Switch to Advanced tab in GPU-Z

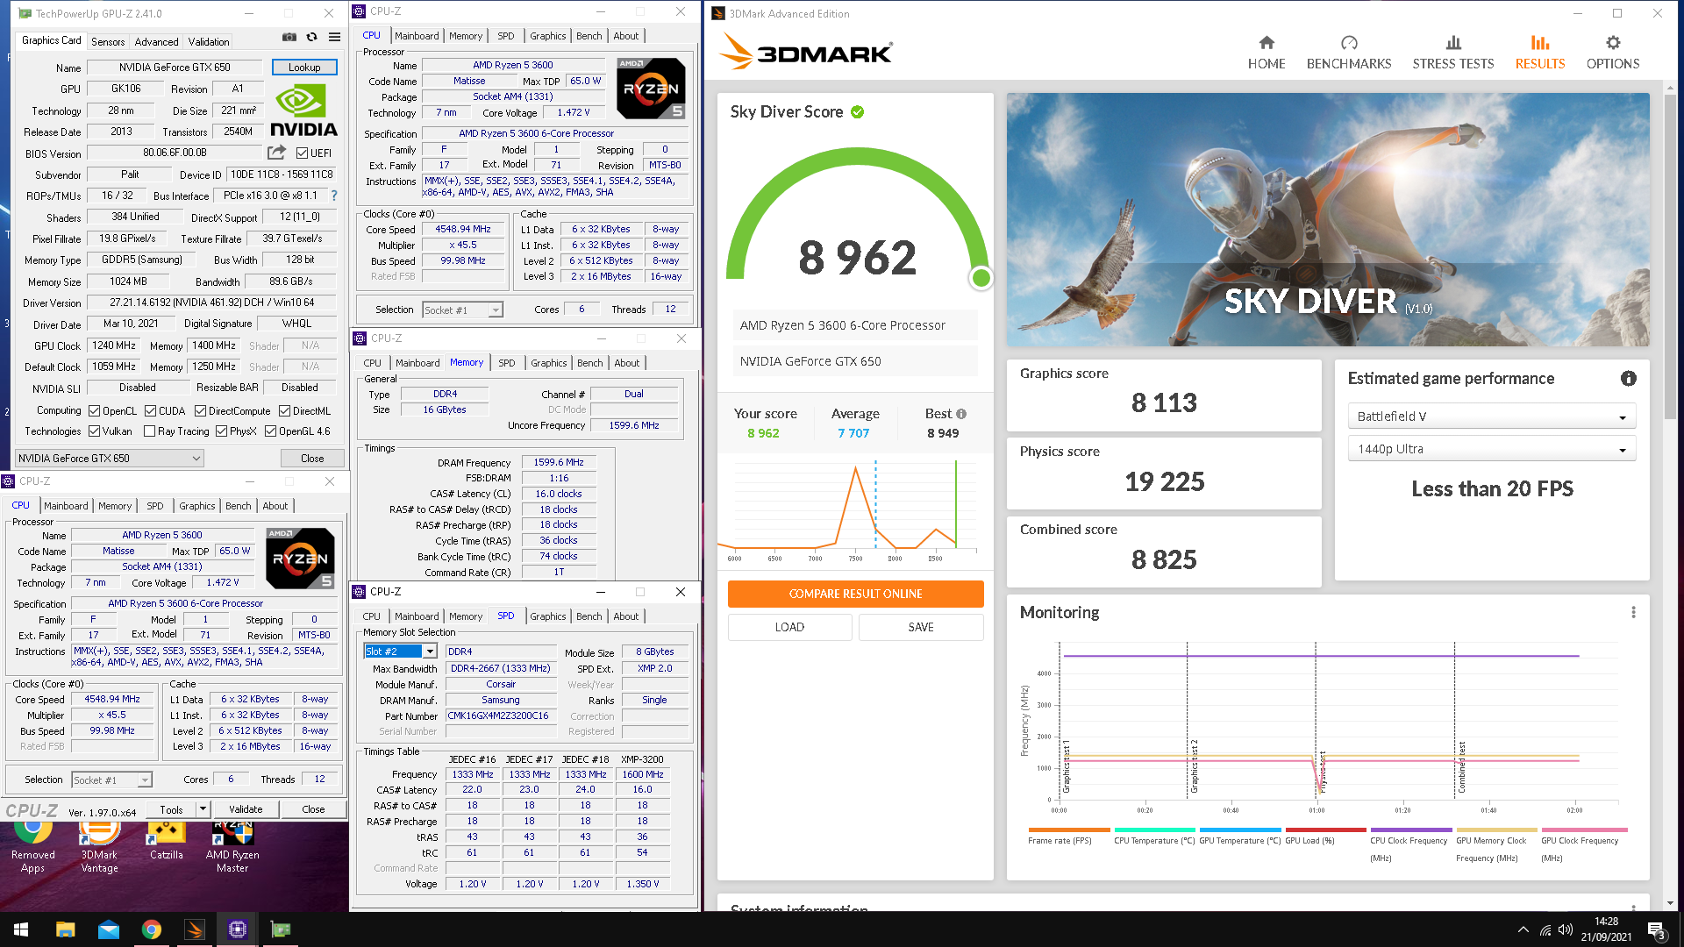[156, 41]
